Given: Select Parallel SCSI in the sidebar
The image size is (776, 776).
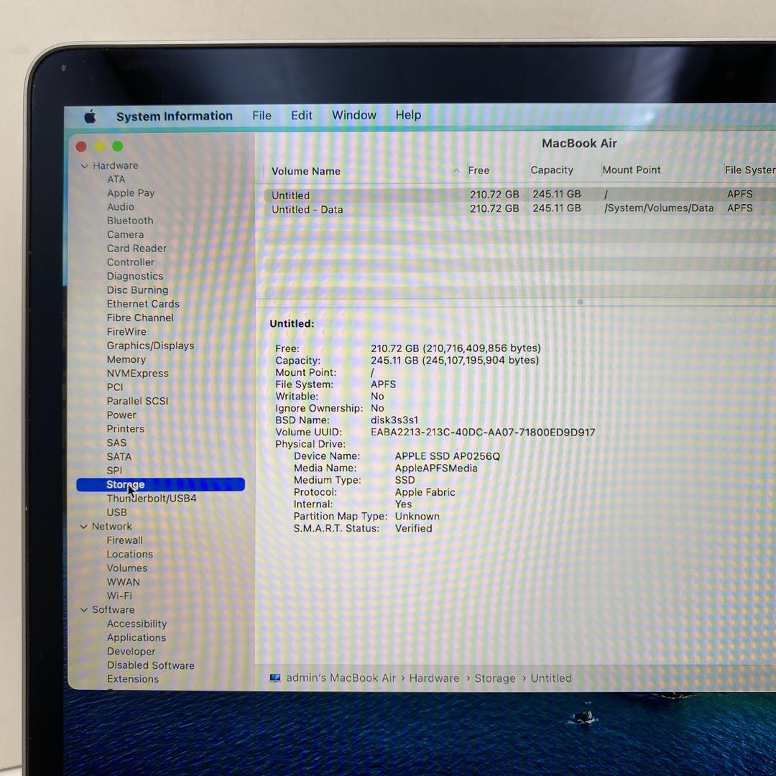Looking at the screenshot, I should point(137,401).
